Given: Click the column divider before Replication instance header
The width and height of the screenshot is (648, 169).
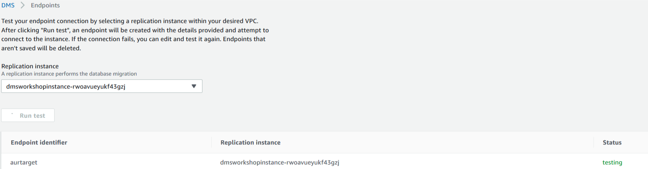Looking at the screenshot, I should coord(211,143).
